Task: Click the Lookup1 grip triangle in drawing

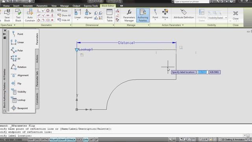Action: pyautogui.click(x=77, y=50)
